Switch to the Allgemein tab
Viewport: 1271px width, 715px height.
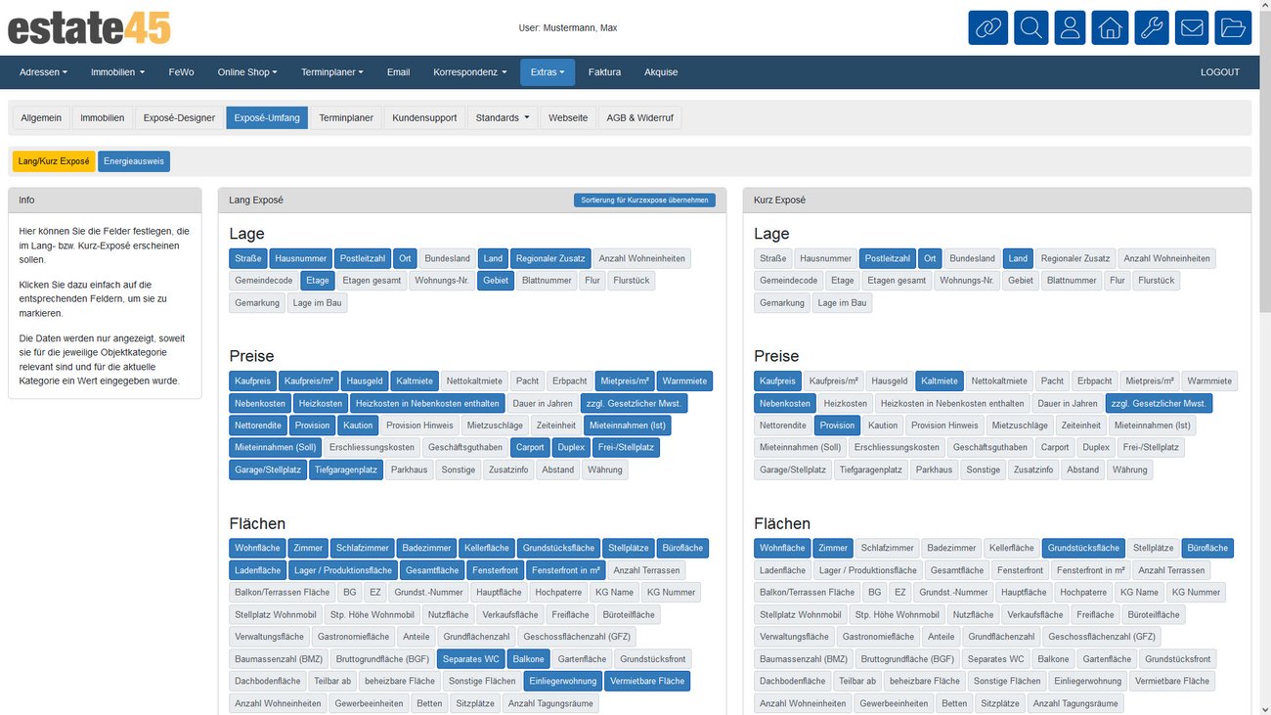click(x=41, y=117)
